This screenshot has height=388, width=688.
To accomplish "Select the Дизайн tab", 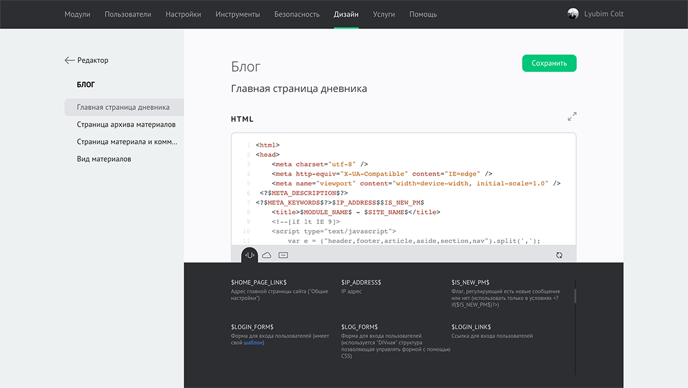I will coord(346,14).
